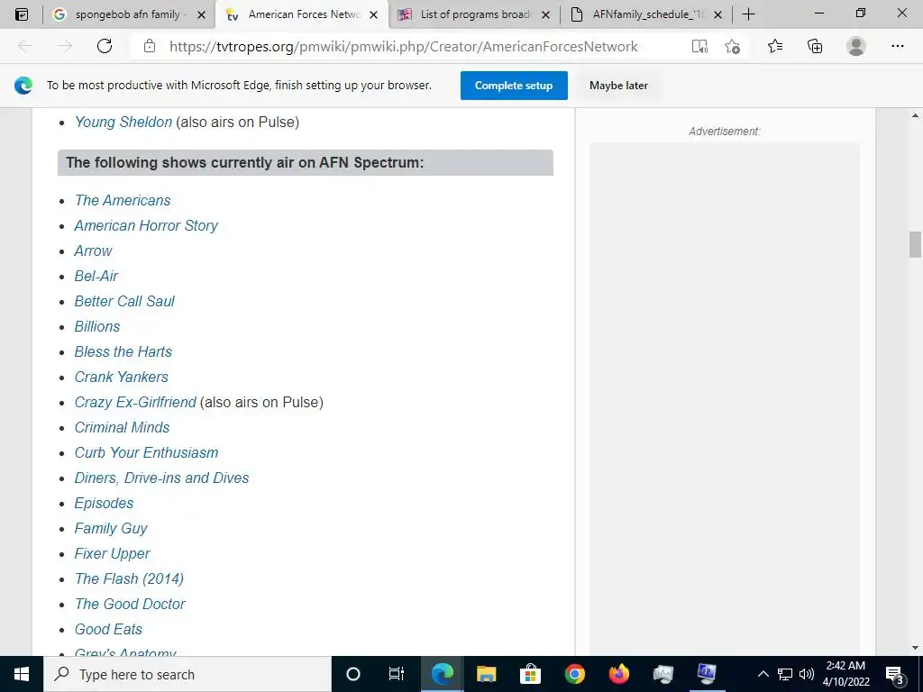Open Criminal Minds link
This screenshot has width=923, height=692.
pos(122,428)
